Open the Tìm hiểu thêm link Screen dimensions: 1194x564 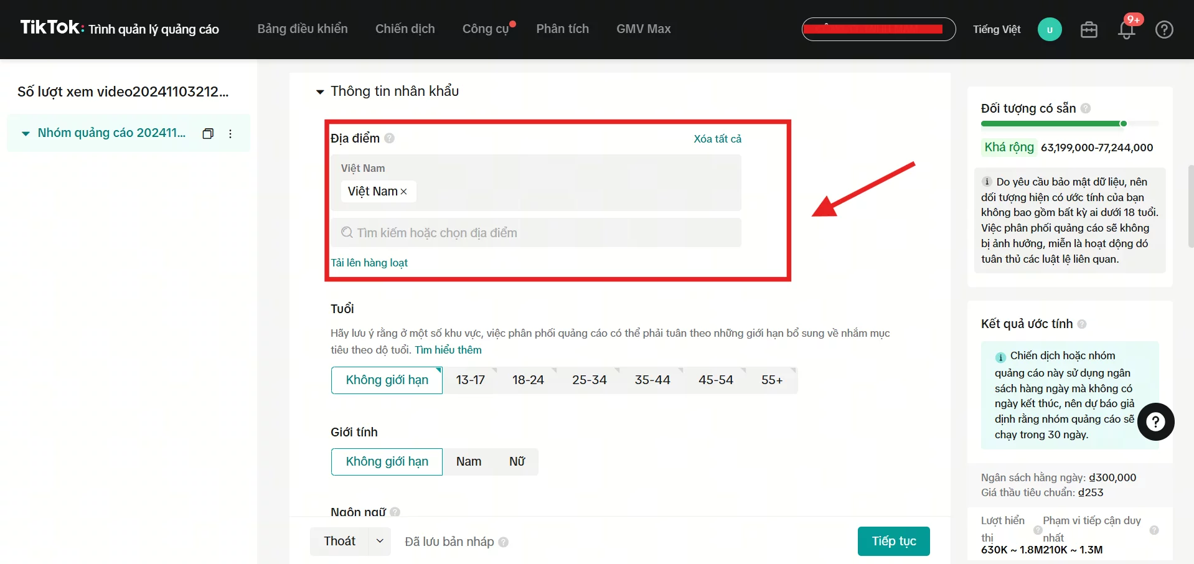coord(448,350)
